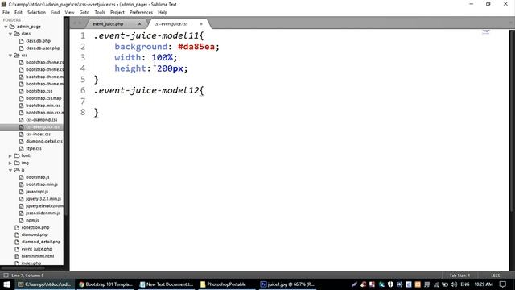Image resolution: width=515 pixels, height=290 pixels.
Task: Open bootstrap.css in the sidebar
Action: (39, 91)
